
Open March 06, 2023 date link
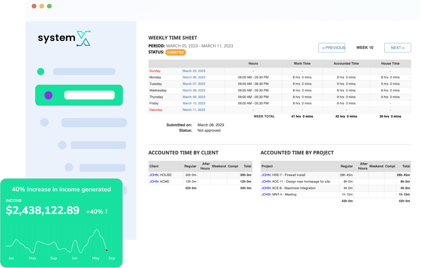[x=194, y=77]
